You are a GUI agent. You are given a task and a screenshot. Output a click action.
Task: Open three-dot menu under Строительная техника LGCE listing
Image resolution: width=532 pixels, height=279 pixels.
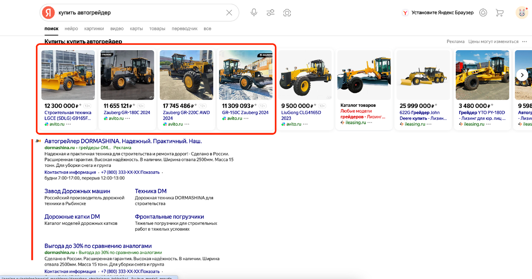pyautogui.click(x=69, y=124)
